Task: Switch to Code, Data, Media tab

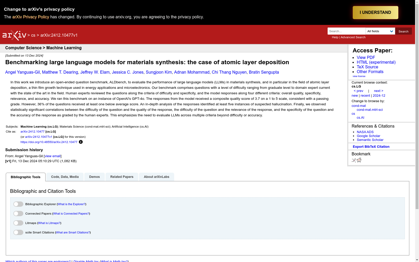Action: 65,177
